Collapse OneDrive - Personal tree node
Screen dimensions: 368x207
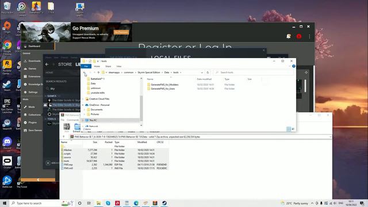coord(83,105)
